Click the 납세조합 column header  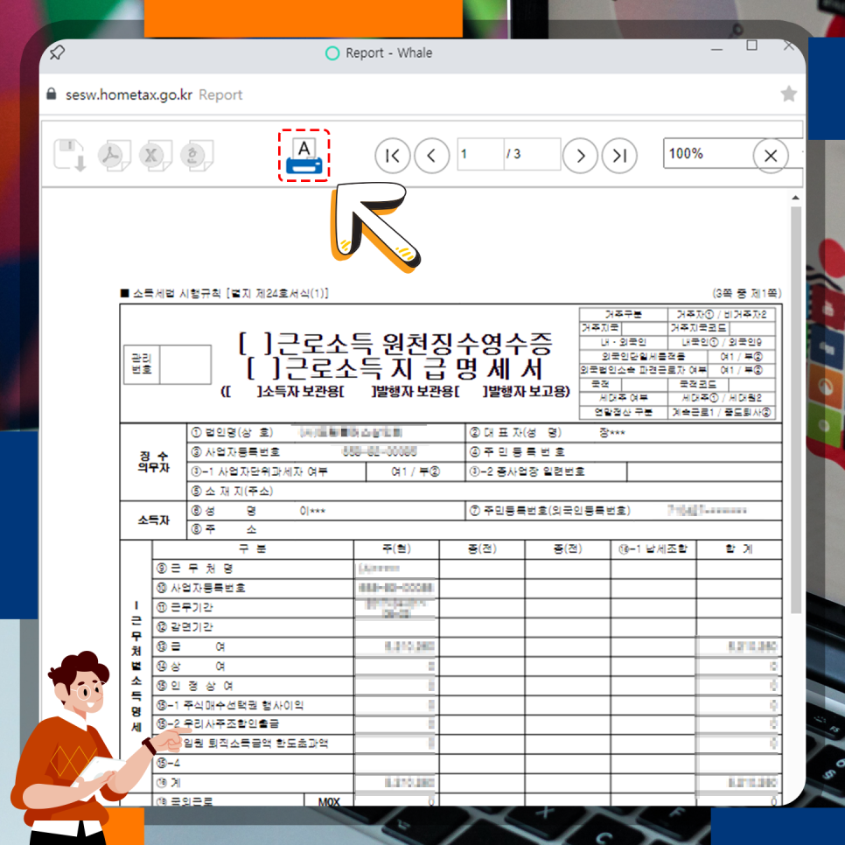point(653,548)
